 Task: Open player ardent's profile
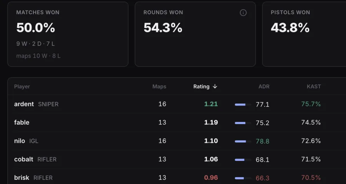24,104
